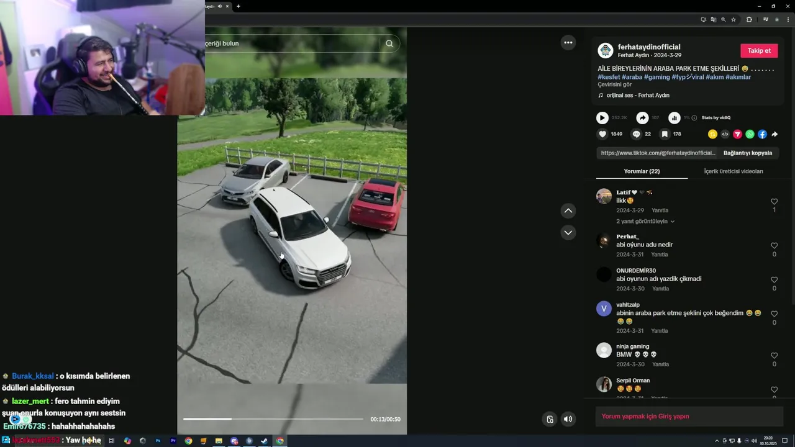The height and width of the screenshot is (447, 795).
Task: Click the #kesfet hashtag
Action: tap(609, 77)
